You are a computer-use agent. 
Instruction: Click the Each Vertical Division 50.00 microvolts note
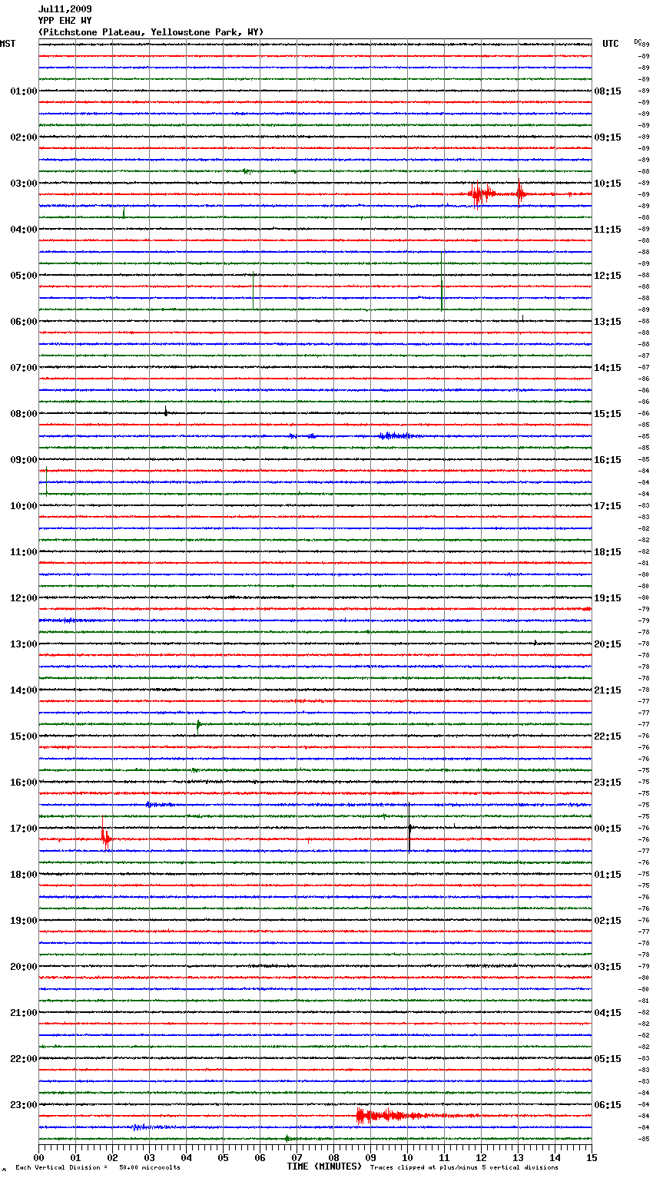[98, 1167]
